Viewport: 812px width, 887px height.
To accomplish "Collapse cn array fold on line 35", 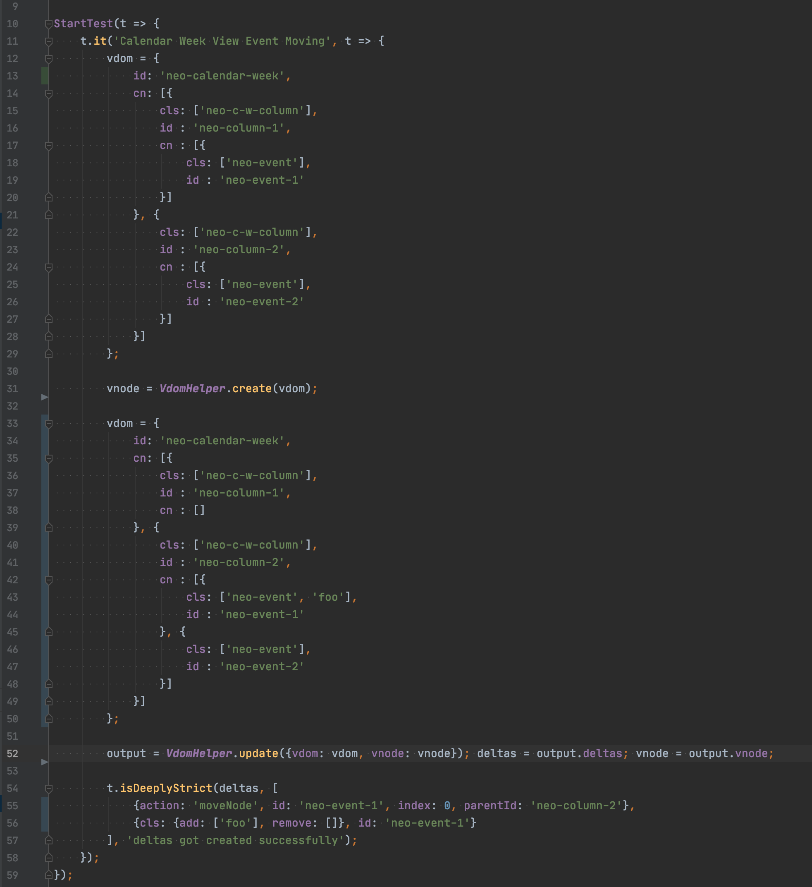I will pyautogui.click(x=49, y=458).
